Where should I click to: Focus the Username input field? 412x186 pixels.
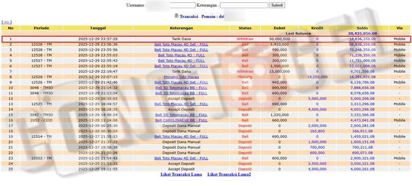(171, 5)
